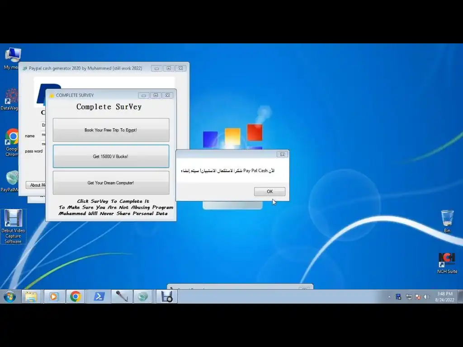Screen dimensions: 463x347
Task: Close the Arabic message dialog
Action: pyautogui.click(x=282, y=154)
